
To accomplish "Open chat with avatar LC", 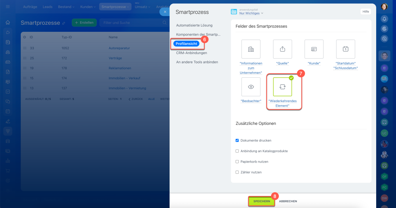I will 384,133.
